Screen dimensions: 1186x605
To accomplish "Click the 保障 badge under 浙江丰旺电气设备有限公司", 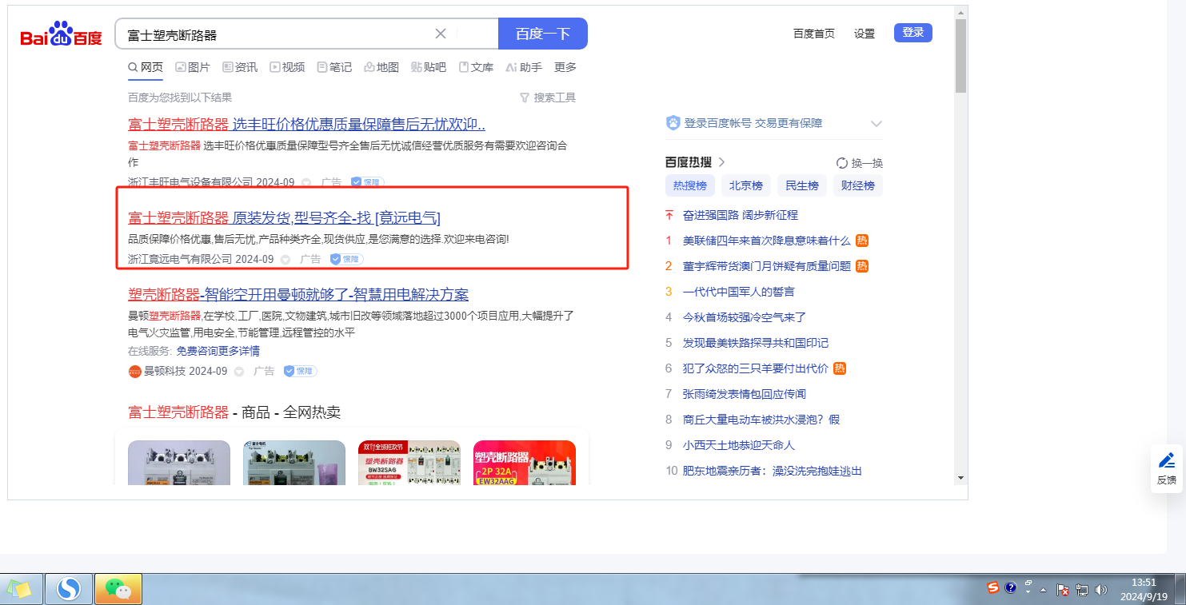I will click(367, 182).
